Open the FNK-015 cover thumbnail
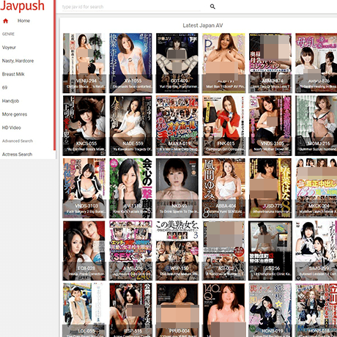The height and width of the screenshot is (337, 337). pos(223,125)
